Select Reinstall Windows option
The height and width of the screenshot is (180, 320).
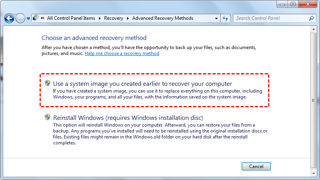pos(128,118)
